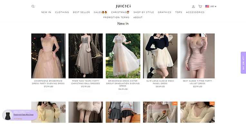Open the Get 15% off side tab

(x=243, y=63)
